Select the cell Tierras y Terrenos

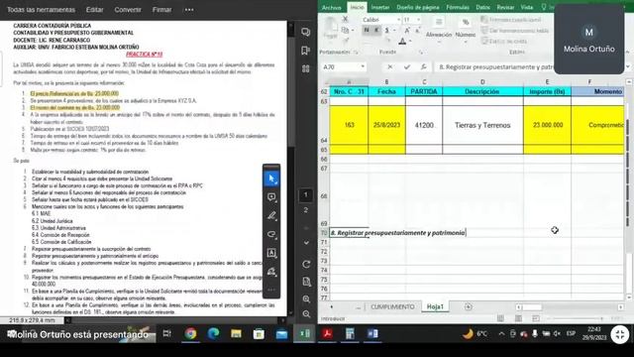click(x=482, y=125)
